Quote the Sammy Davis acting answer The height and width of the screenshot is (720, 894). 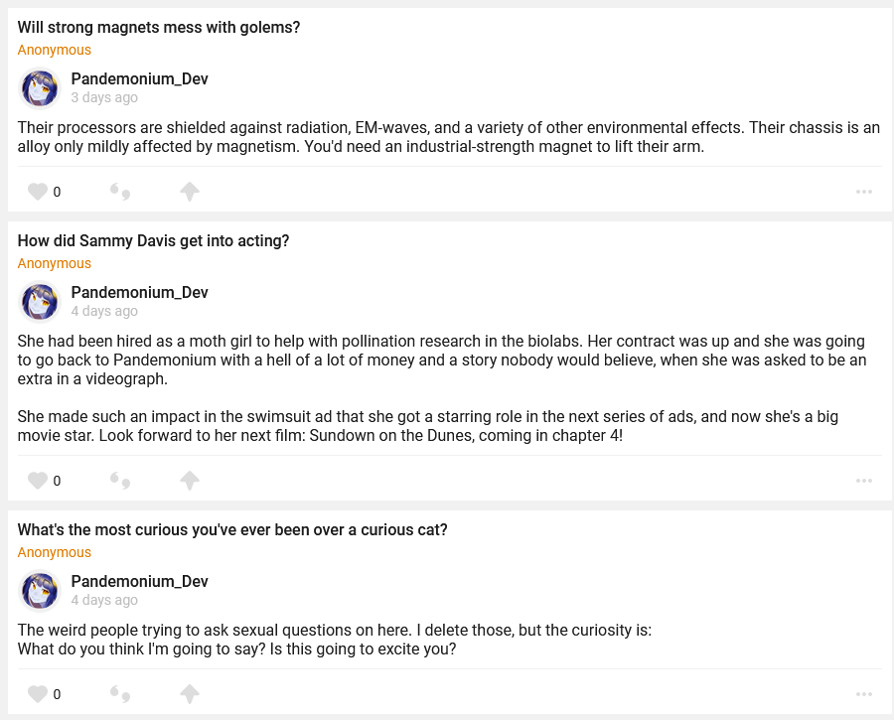tap(120, 481)
